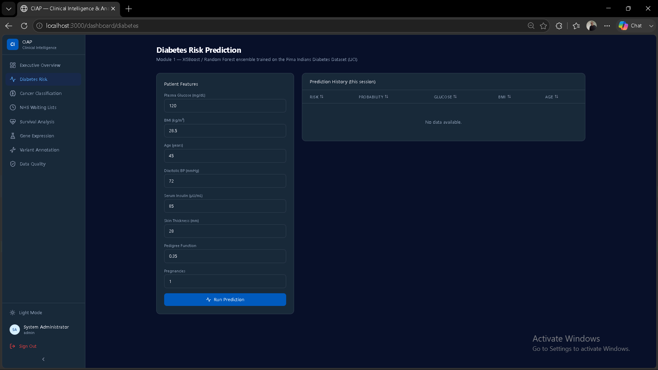Open the NHS Waiting Lists clock icon

pyautogui.click(x=13, y=107)
